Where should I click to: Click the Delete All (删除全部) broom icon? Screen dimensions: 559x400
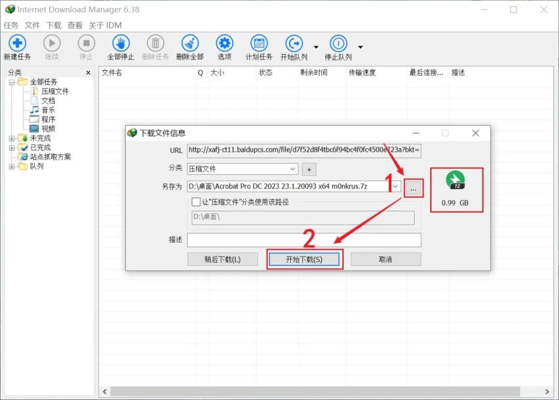click(x=190, y=43)
